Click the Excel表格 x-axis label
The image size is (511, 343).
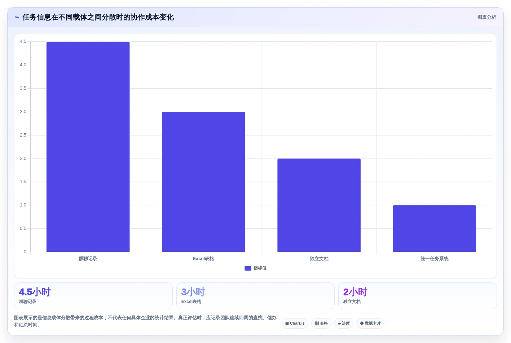tap(203, 259)
